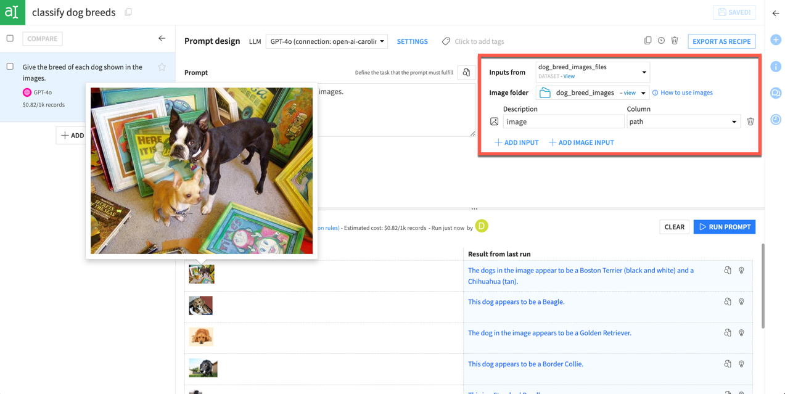Open the Column 'path' dropdown
This screenshot has width=785, height=394.
coord(683,121)
